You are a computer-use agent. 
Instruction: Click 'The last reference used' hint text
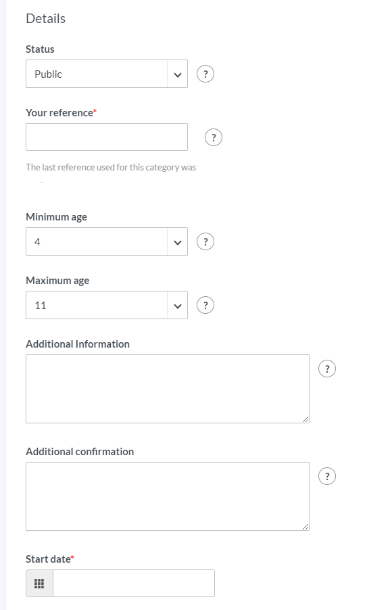[x=111, y=167]
